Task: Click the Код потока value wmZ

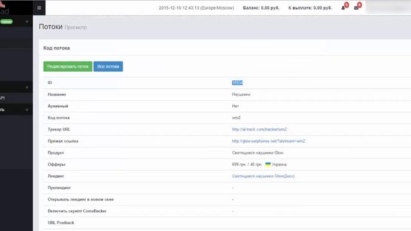Action: pos(236,118)
